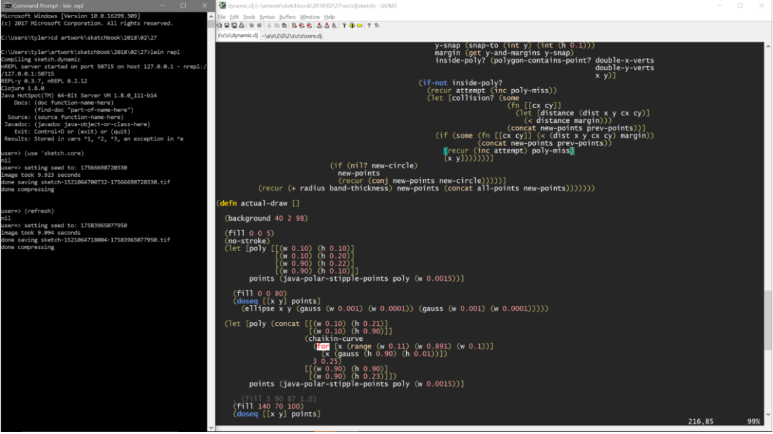773x434 pixels.
Task: Click the Build Tags toolbar icon
Action: pyautogui.click(x=352, y=25)
